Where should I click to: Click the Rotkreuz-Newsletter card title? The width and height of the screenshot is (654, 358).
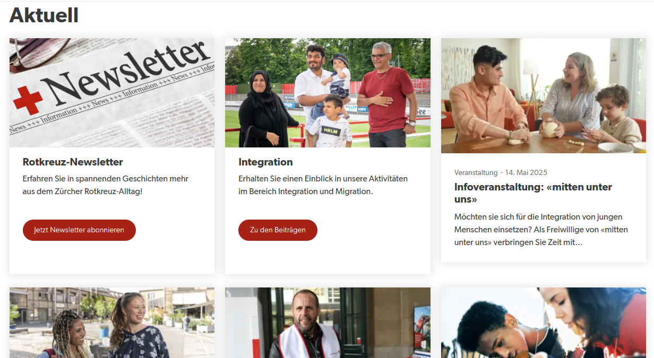[x=73, y=162]
